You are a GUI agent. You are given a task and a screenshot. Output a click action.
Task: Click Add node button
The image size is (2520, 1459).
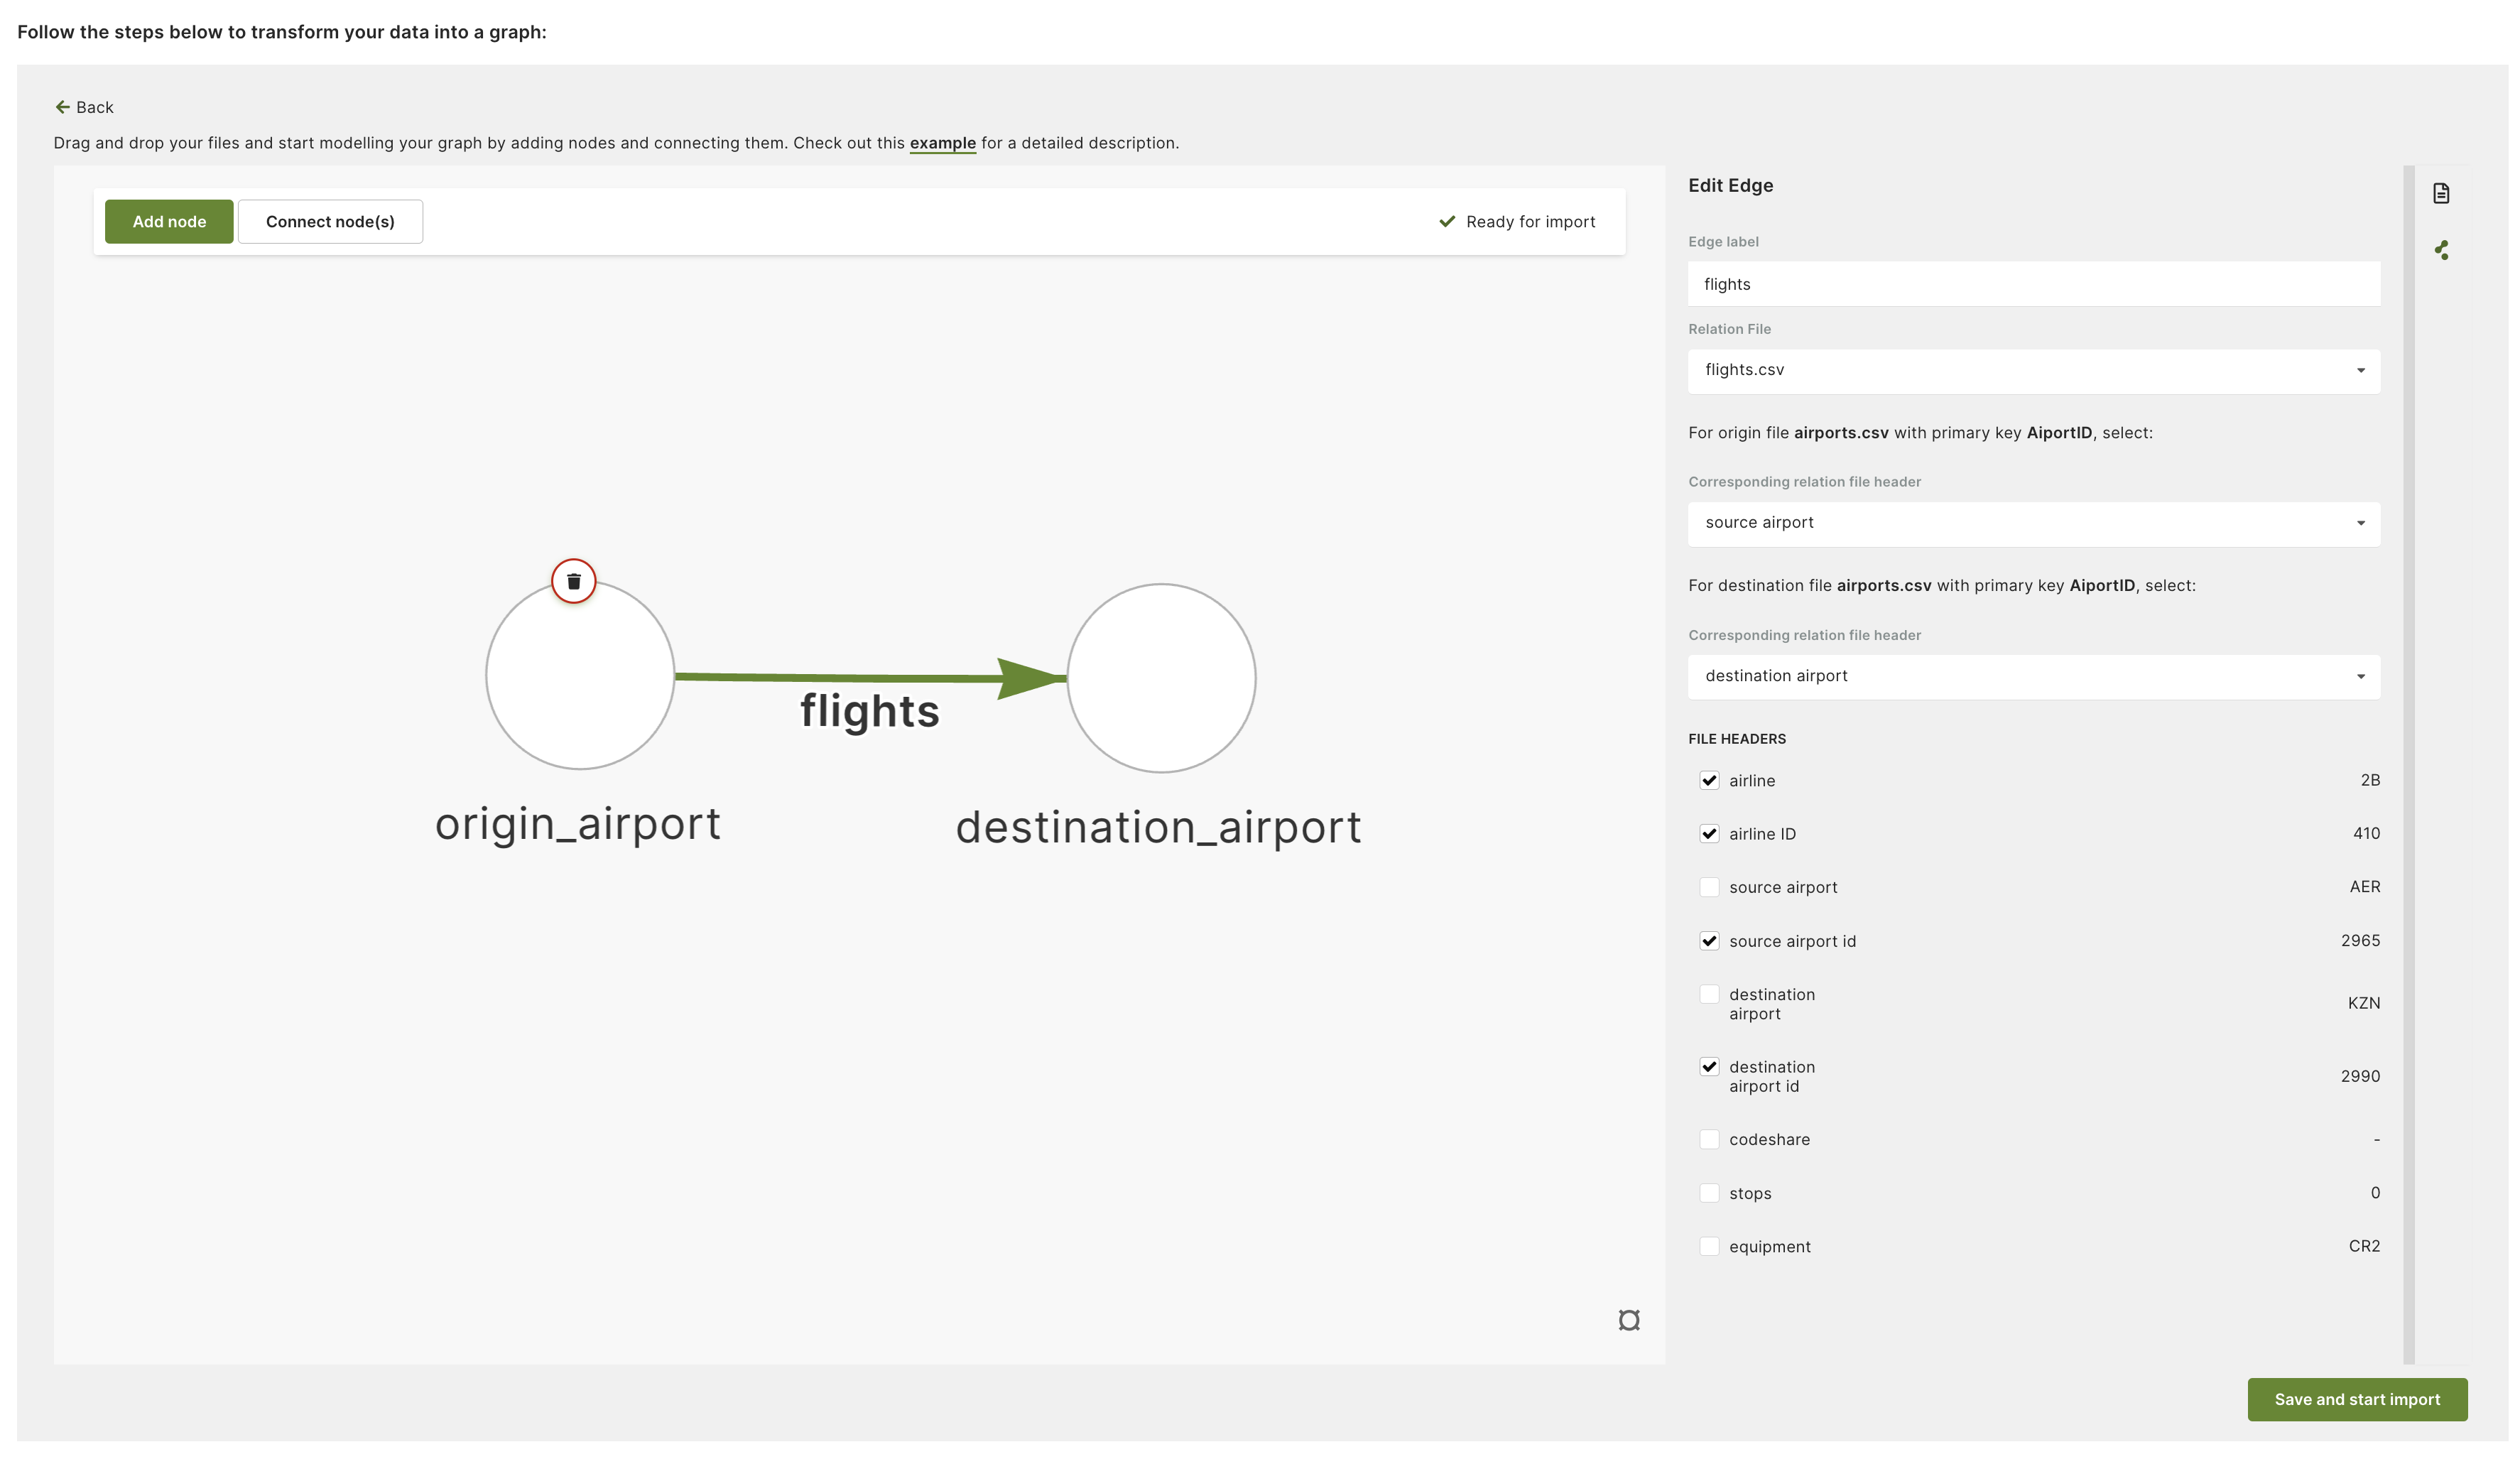(x=169, y=221)
